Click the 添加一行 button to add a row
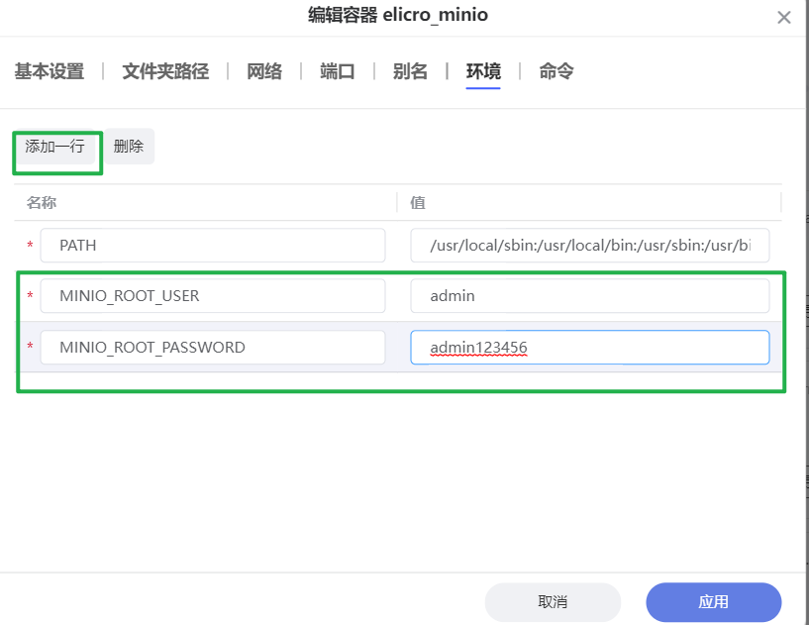Screen dimensions: 809x625 (56, 146)
